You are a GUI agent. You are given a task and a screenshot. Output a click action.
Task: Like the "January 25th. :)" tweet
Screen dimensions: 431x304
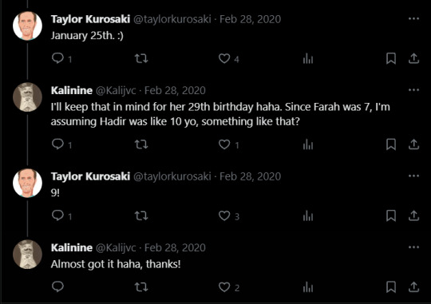coord(224,58)
